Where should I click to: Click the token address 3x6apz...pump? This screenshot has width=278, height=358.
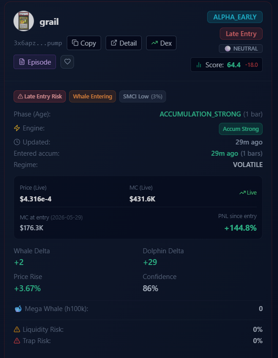tap(38, 43)
